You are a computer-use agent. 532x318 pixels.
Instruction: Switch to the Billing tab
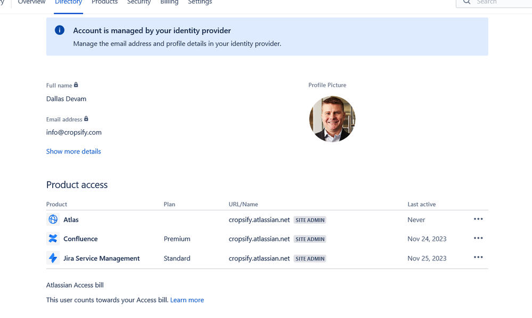pos(169,2)
